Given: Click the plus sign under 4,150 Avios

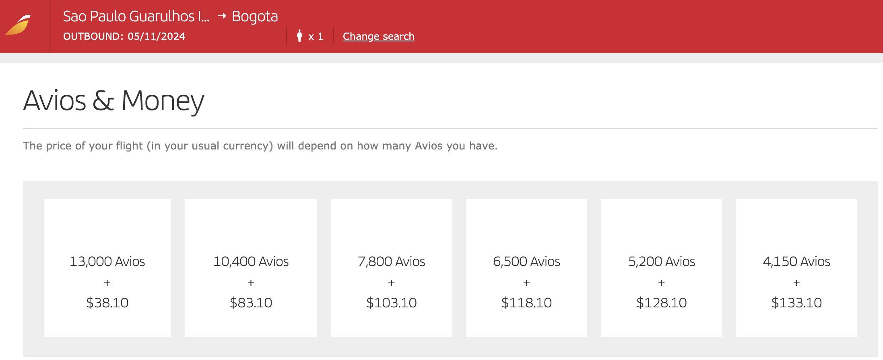Looking at the screenshot, I should coord(796,283).
